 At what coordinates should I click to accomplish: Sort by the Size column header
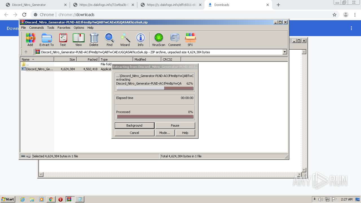click(65, 59)
